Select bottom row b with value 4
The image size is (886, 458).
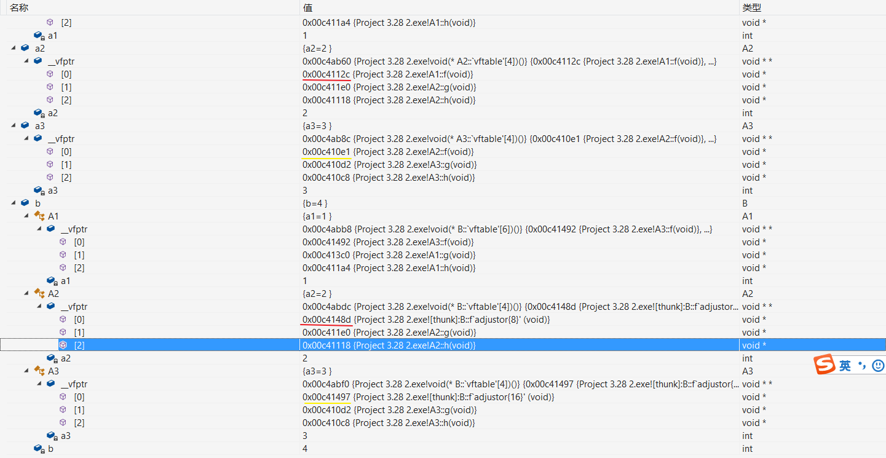(443, 449)
